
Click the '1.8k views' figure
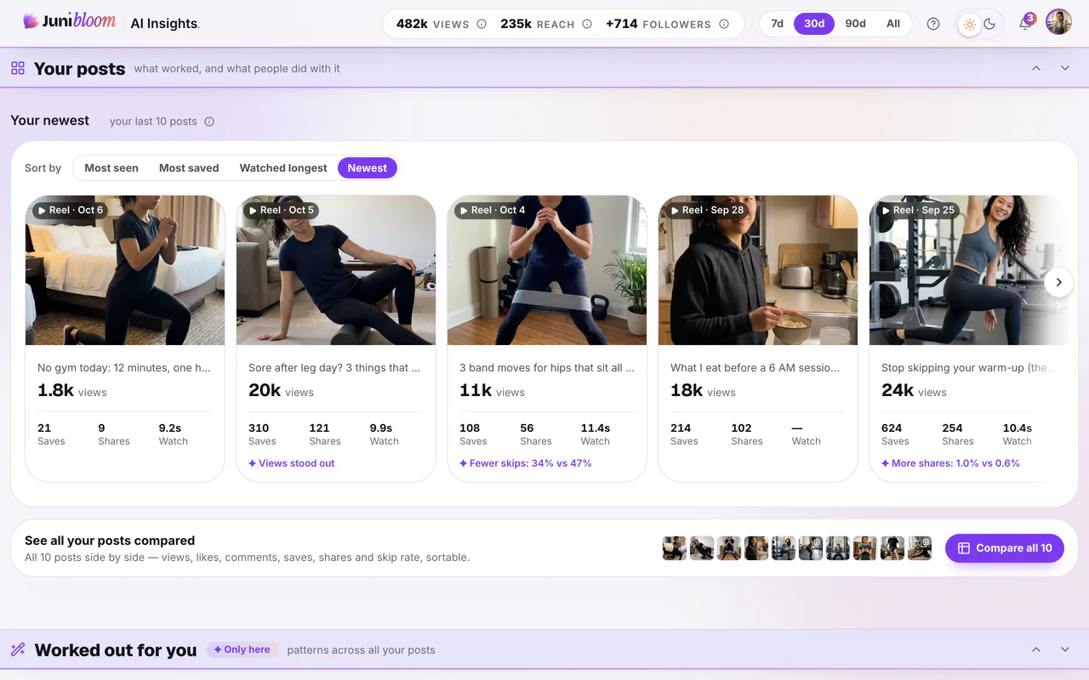point(72,391)
